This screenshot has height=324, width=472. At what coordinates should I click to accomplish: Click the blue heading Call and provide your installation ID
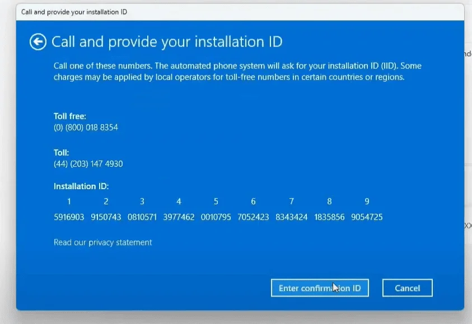click(167, 41)
